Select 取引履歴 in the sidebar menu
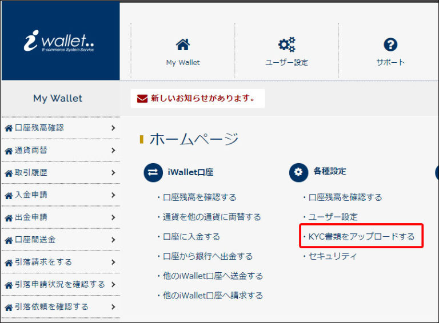Image resolution: width=439 pixels, height=323 pixels. (61, 173)
